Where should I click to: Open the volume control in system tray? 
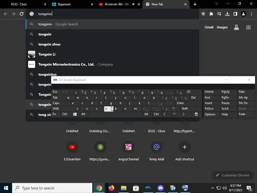pos(225,188)
